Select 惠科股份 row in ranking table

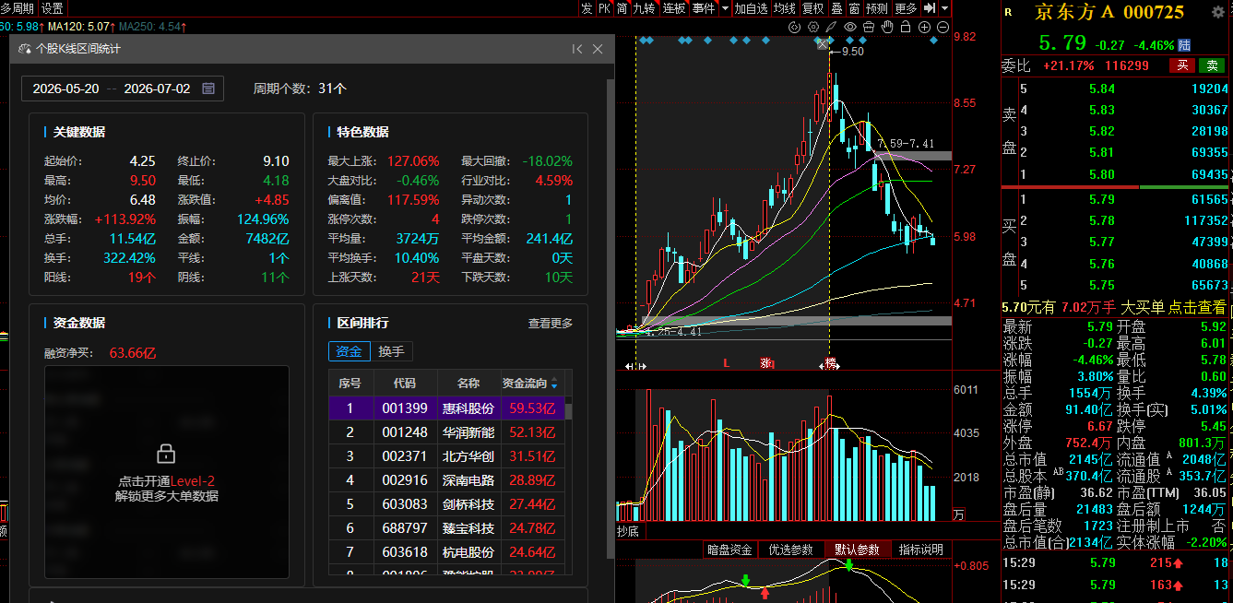[x=446, y=408]
